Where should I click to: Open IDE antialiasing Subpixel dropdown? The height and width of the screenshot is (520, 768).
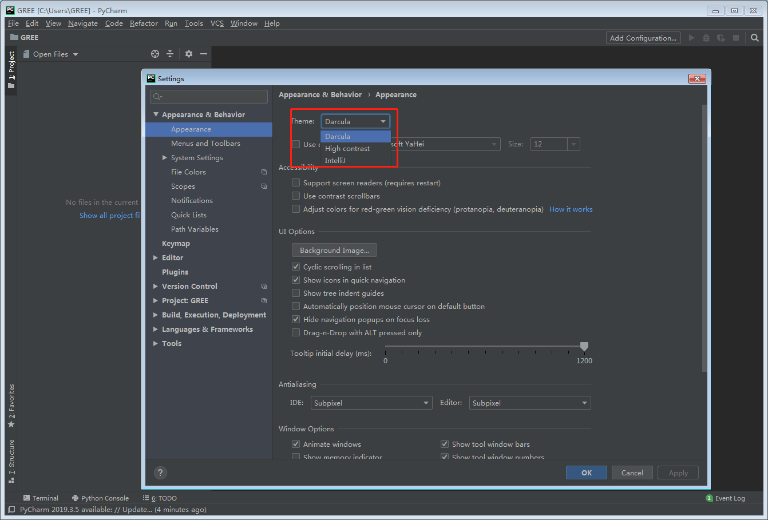(x=371, y=403)
